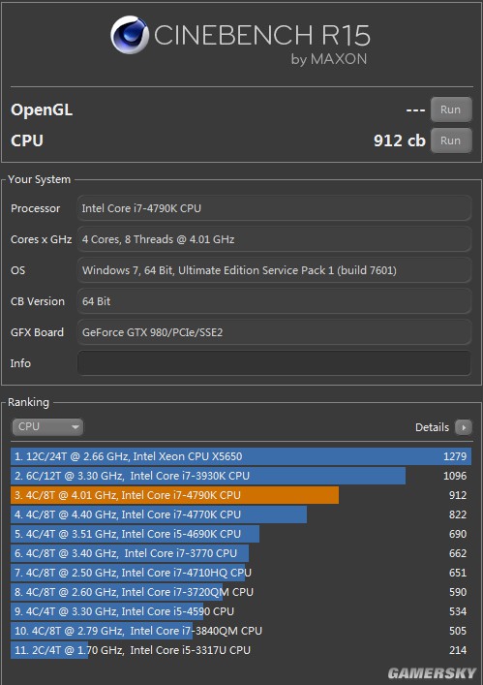Run the CPU benchmark
483x685 pixels.
coord(451,140)
